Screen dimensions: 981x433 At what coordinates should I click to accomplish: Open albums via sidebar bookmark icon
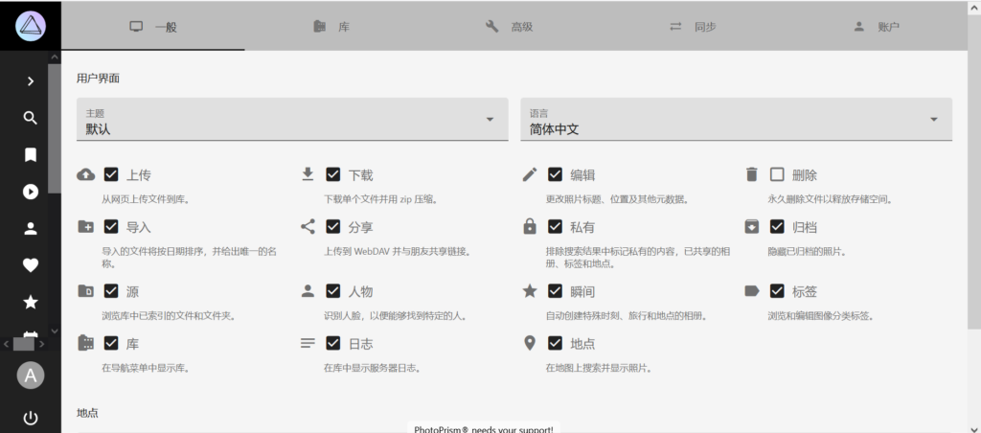(x=31, y=154)
